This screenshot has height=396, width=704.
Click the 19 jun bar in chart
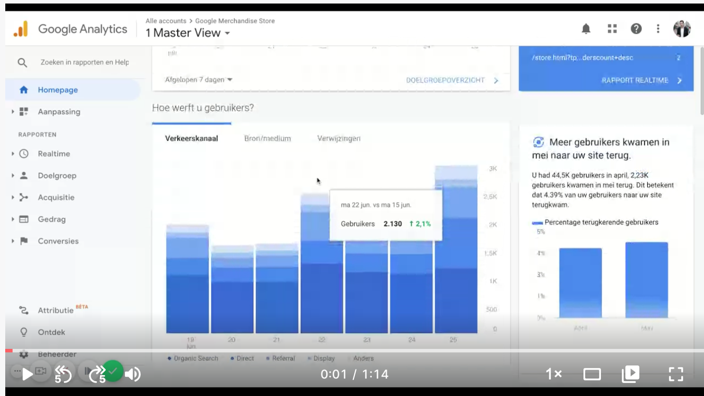187,279
